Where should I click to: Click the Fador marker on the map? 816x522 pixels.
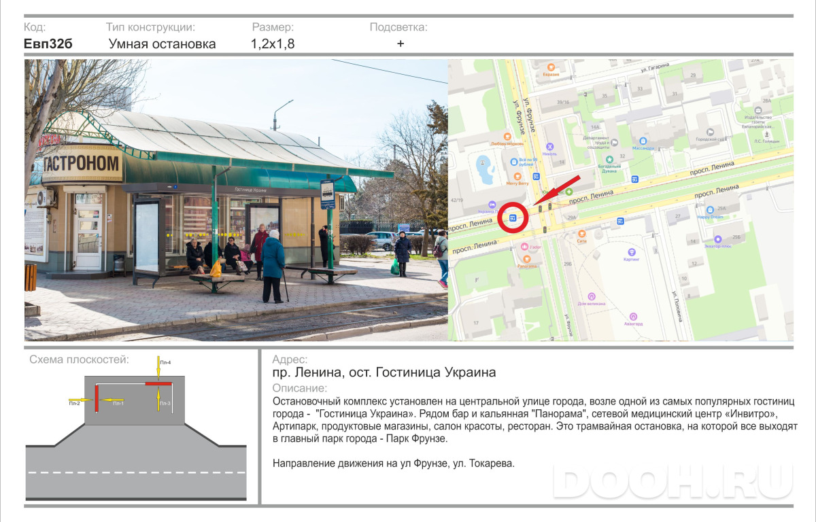[524, 247]
